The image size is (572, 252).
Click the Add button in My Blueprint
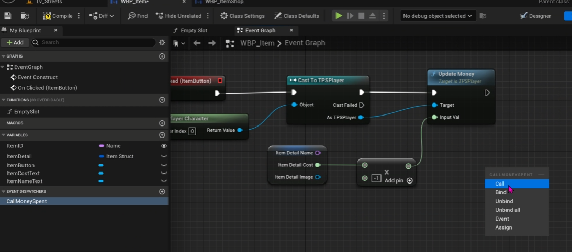tap(15, 42)
